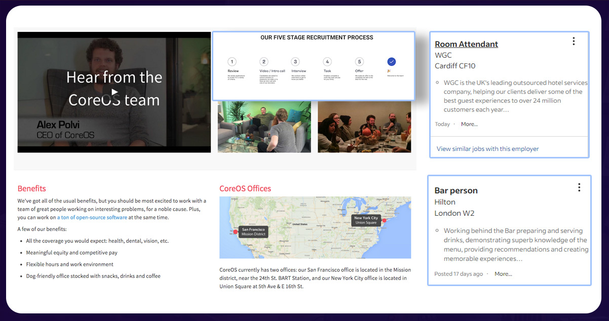This screenshot has height=321, width=609.
Task: Click the blue completed checkmark circle
Action: click(391, 62)
